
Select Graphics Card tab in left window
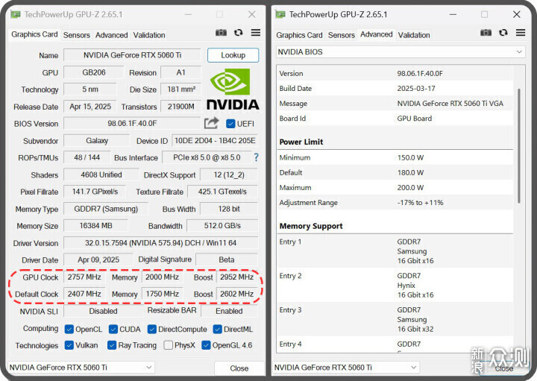[x=34, y=34]
